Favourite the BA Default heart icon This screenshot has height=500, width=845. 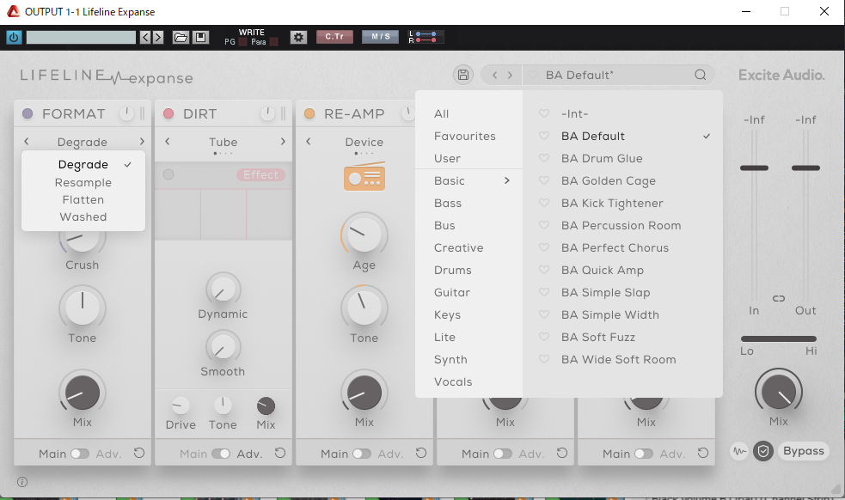coord(544,136)
